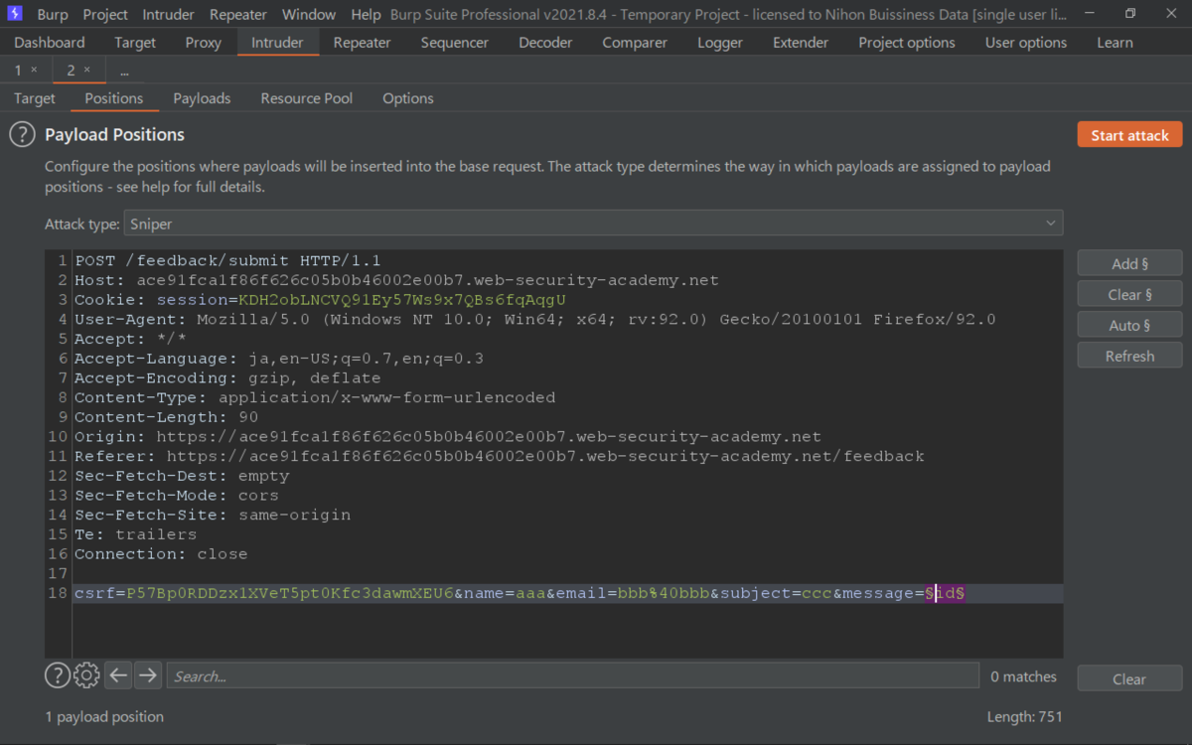Restore down the Burp window
The width and height of the screenshot is (1192, 745).
pyautogui.click(x=1130, y=14)
